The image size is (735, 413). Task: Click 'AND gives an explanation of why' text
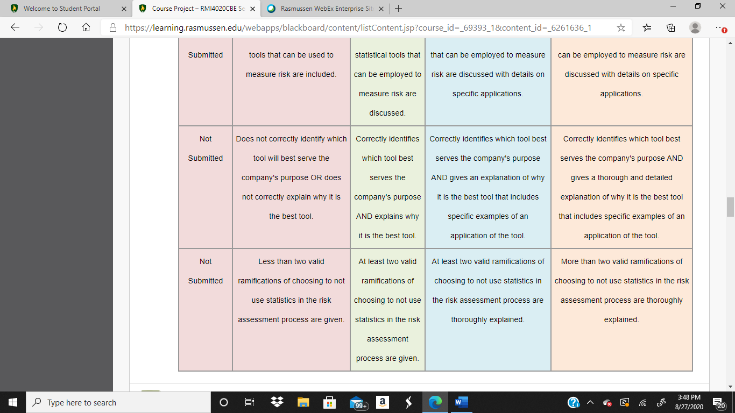488,177
